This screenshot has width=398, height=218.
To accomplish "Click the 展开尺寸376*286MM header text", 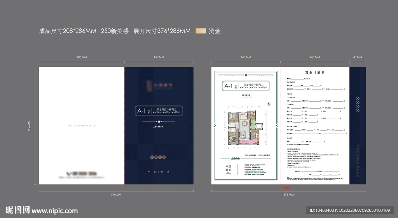I will point(162,31).
